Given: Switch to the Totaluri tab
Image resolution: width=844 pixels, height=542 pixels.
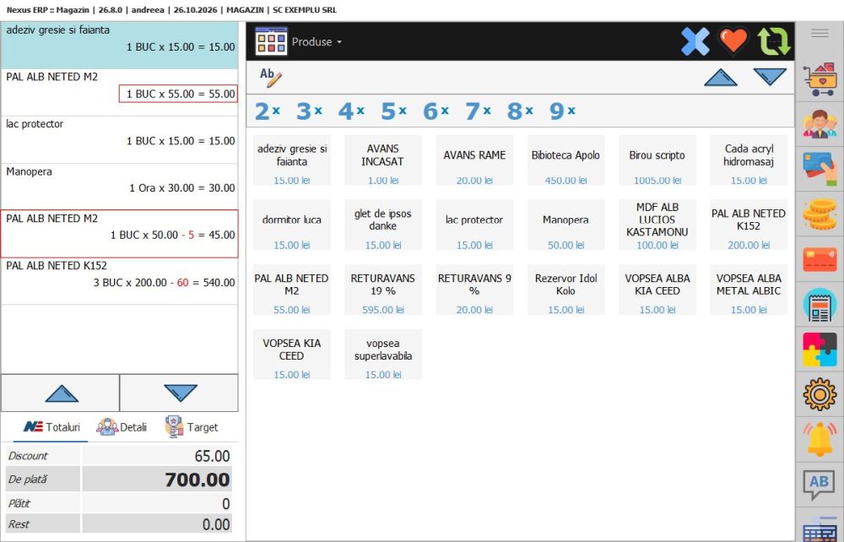Looking at the screenshot, I should pyautogui.click(x=51, y=427).
